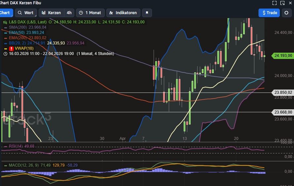Click the candlestick icon before L&S DAX

[x=5, y=22]
